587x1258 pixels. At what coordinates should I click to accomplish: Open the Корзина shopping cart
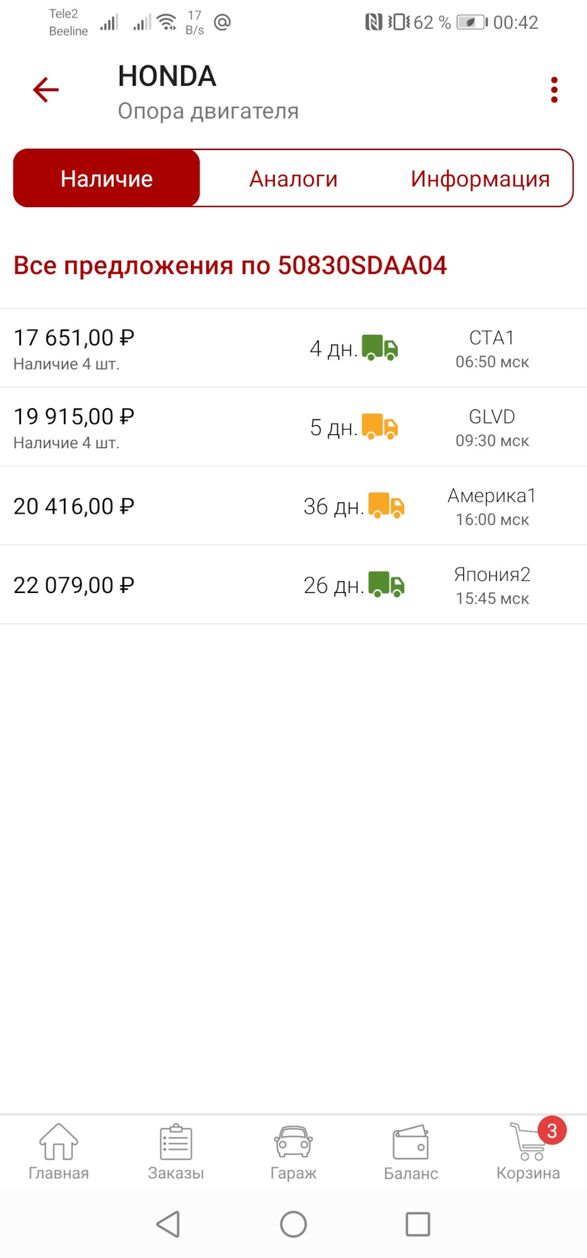click(528, 1151)
